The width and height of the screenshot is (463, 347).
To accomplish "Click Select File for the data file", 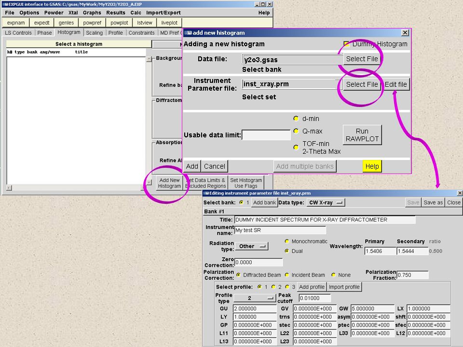I will click(x=362, y=59).
